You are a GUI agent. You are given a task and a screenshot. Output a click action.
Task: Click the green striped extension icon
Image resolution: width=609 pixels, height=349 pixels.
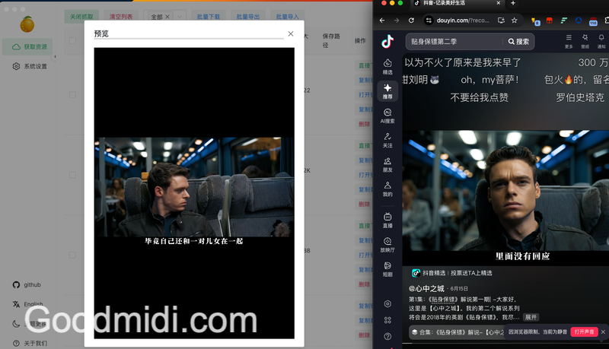(x=563, y=21)
